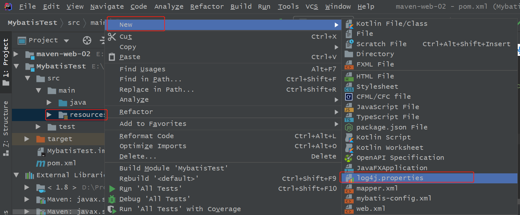This screenshot has height=215, width=520.
Task: Click the locate target icon in Project panel
Action: point(87,40)
